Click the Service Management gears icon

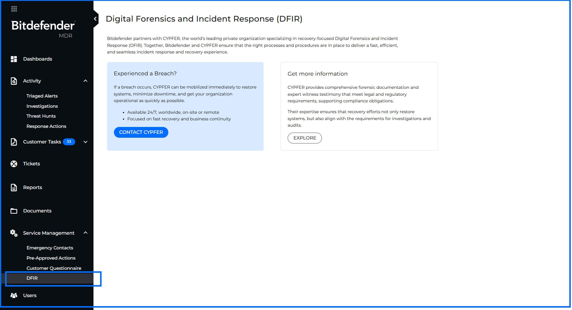tap(14, 233)
